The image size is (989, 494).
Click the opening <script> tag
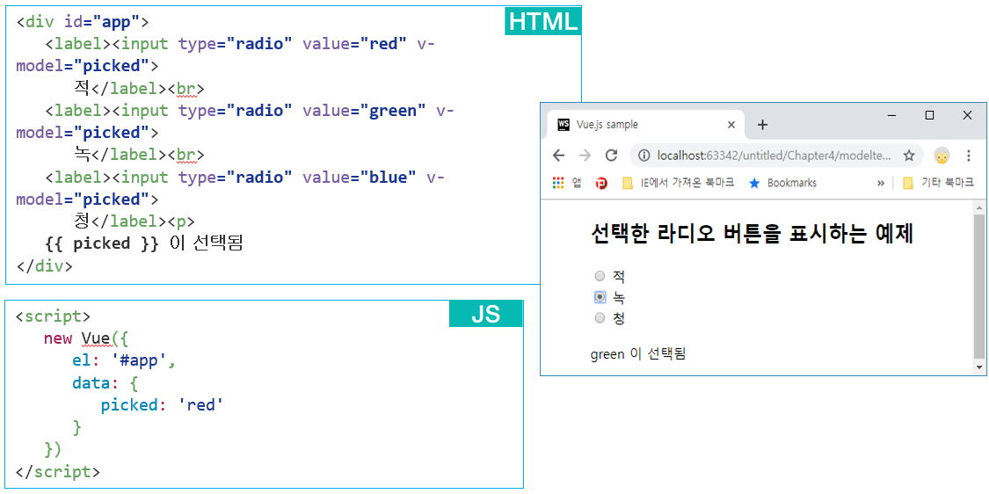(54, 316)
